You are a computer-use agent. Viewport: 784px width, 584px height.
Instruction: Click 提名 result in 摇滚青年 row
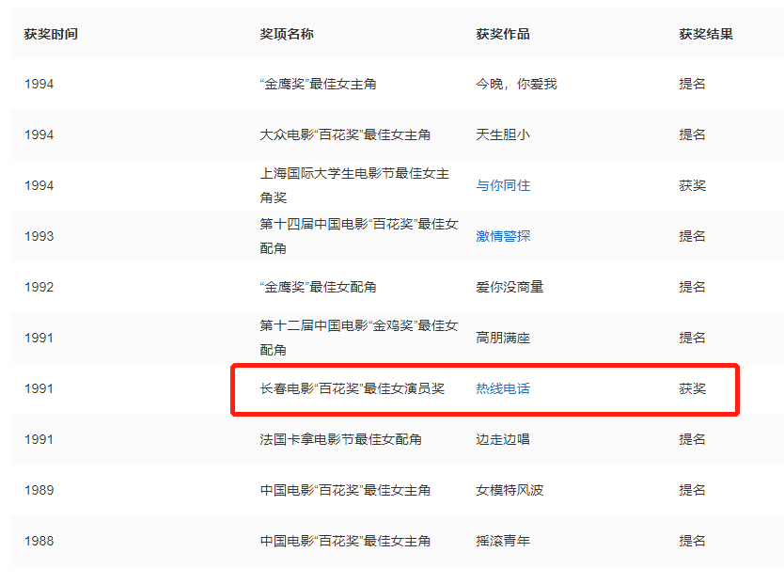692,541
